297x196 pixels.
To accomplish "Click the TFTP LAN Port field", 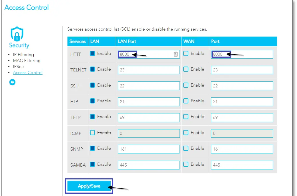I will (x=149, y=117).
